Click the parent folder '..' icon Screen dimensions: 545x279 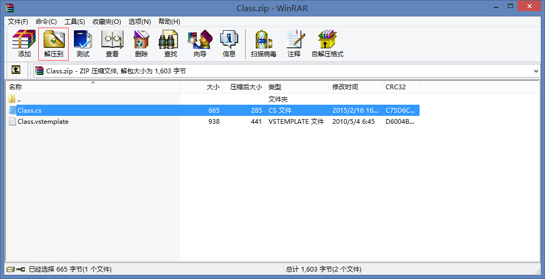click(12, 99)
